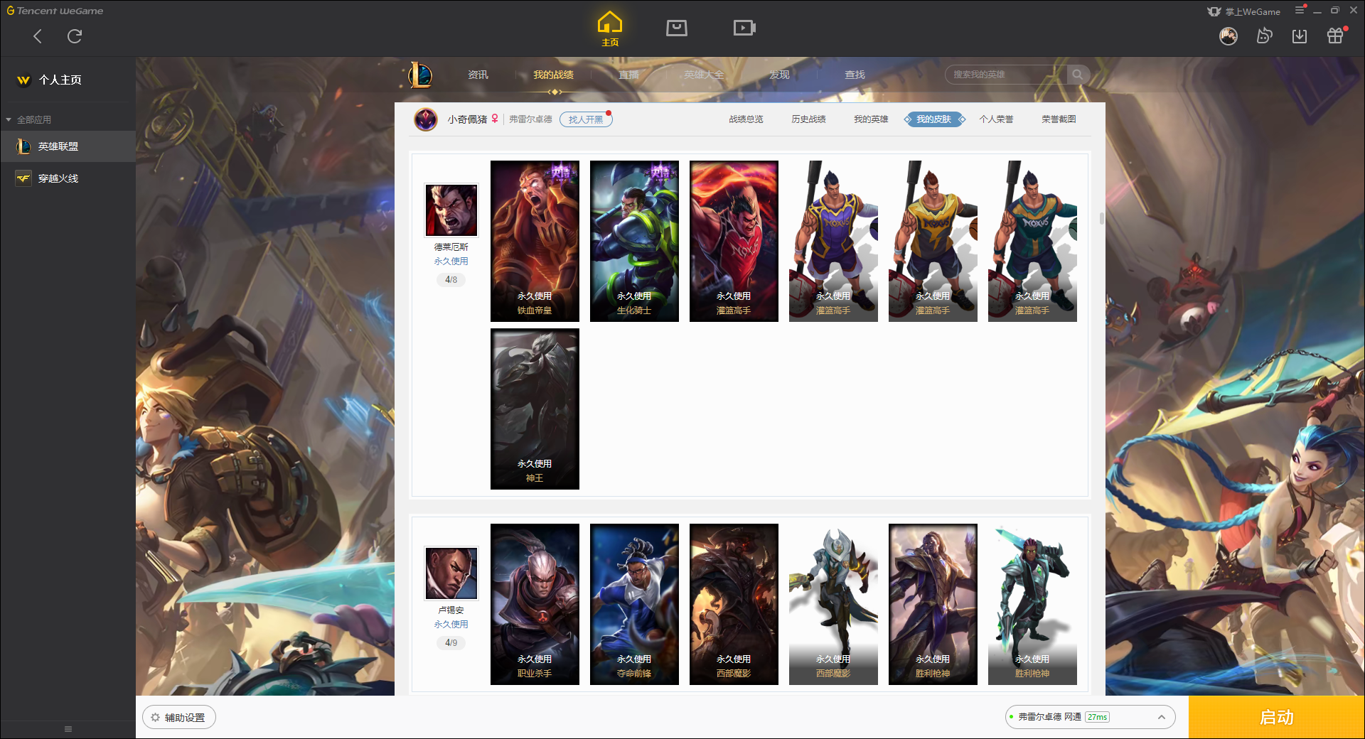Screen dimensions: 1365x739
Task: Select 穿越火线 in the sidebar
Action: (68, 178)
